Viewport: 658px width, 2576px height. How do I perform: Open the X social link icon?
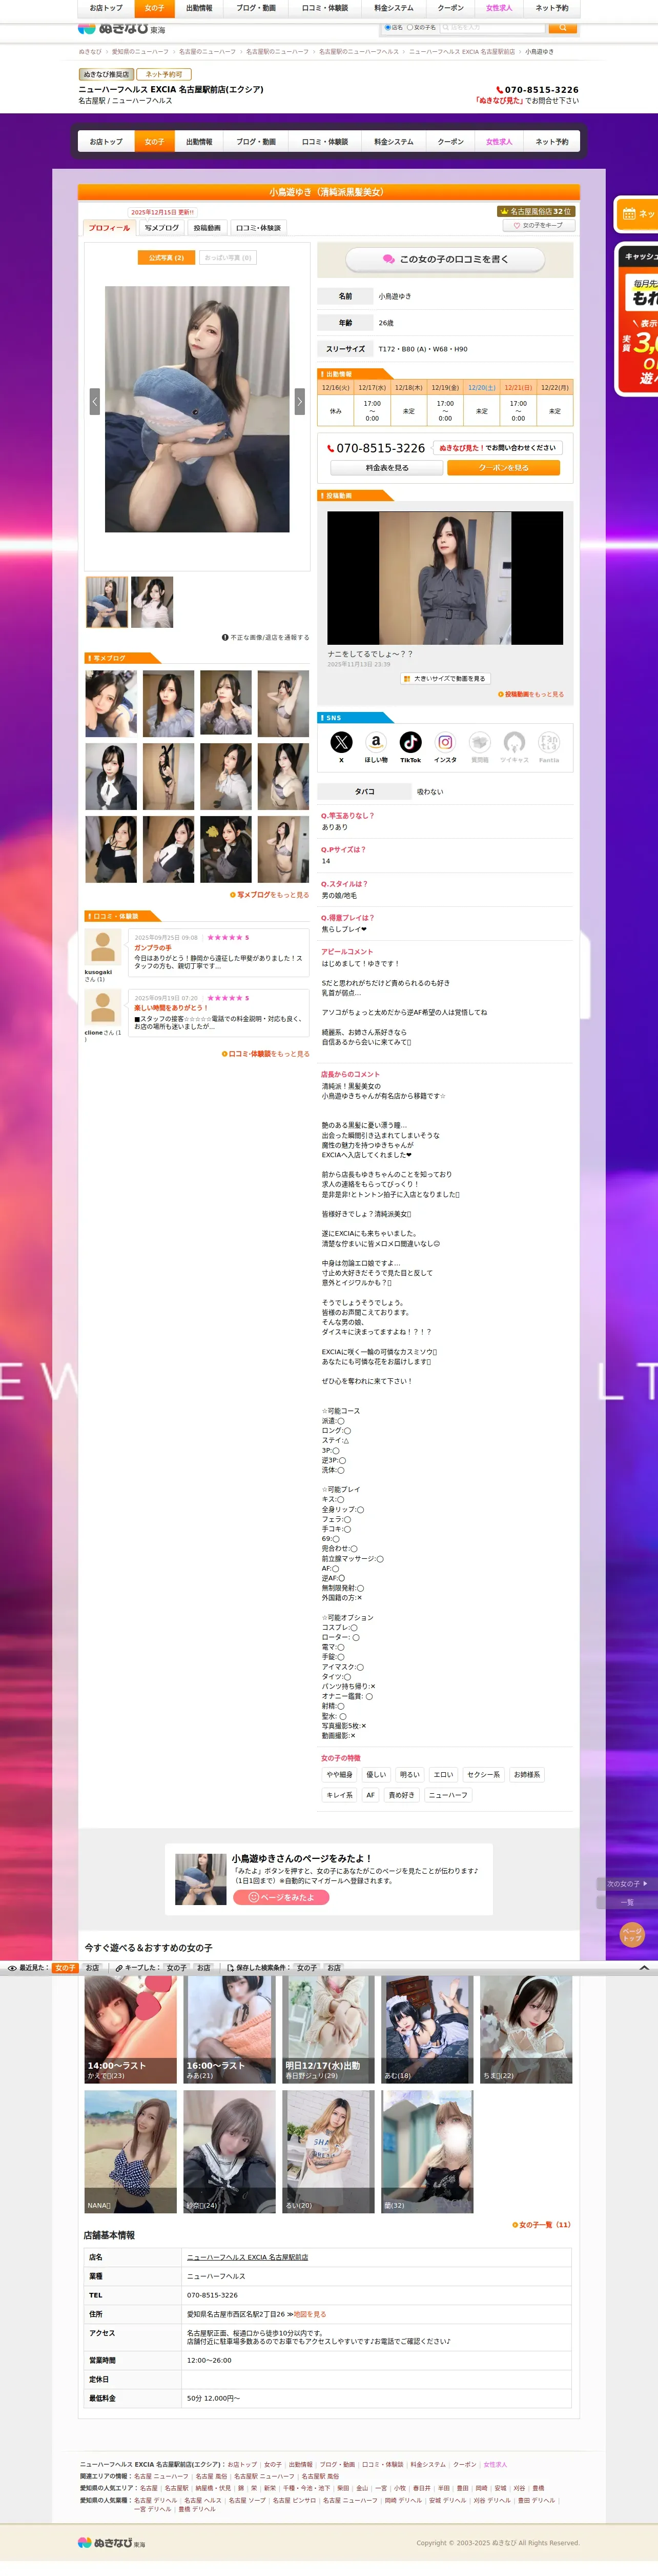click(341, 742)
